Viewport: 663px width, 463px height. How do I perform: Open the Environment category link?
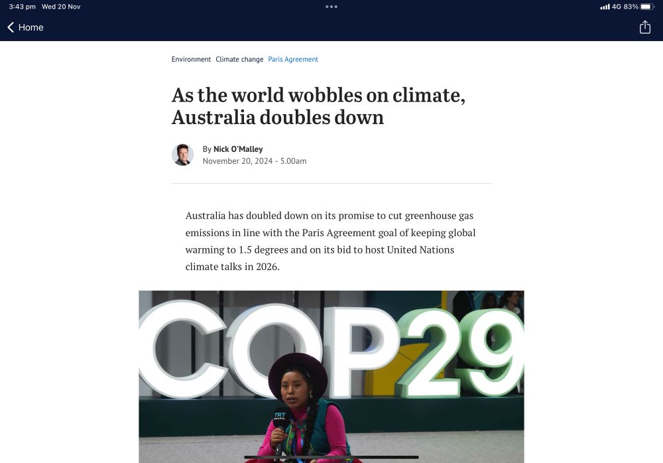[191, 59]
